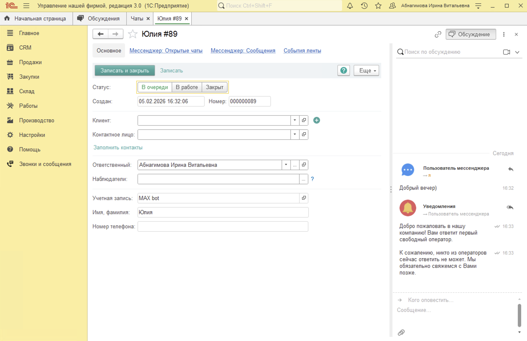Click the favorites star in title bar
The width and height of the screenshot is (527, 341).
(x=378, y=6)
